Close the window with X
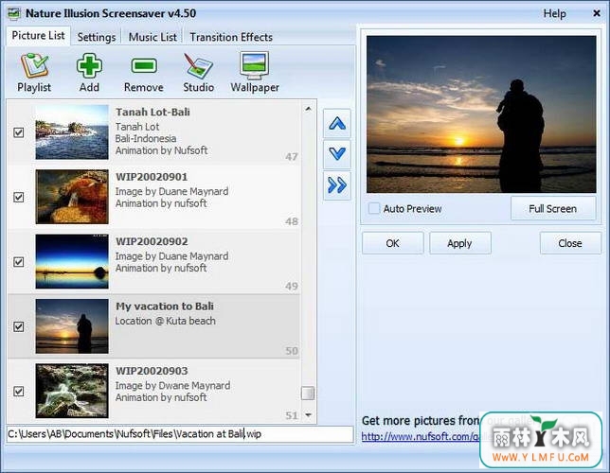The width and height of the screenshot is (610, 473). (x=596, y=13)
